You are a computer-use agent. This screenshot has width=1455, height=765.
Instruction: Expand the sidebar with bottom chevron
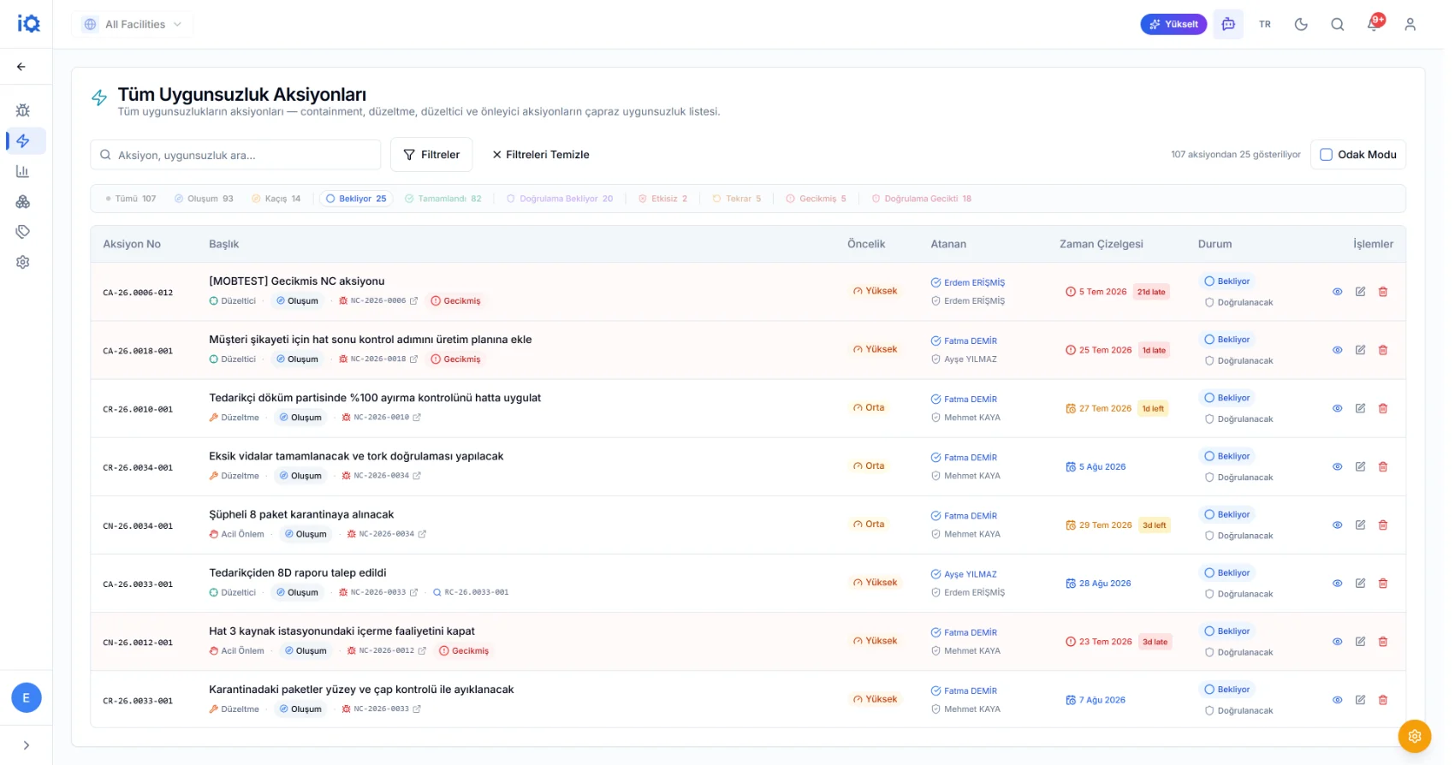[x=27, y=745]
